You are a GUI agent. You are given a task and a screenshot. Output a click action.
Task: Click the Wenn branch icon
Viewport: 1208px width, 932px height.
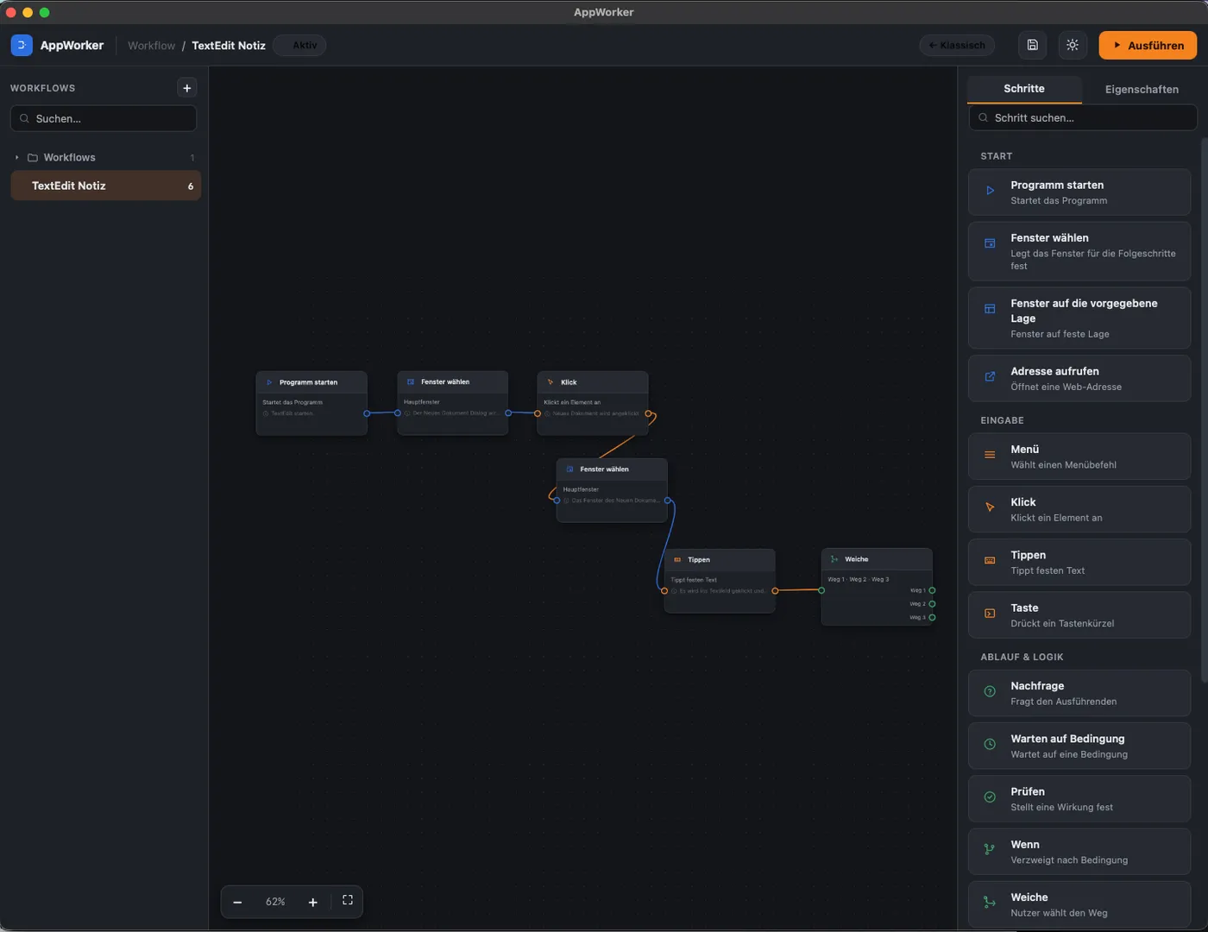click(x=990, y=850)
